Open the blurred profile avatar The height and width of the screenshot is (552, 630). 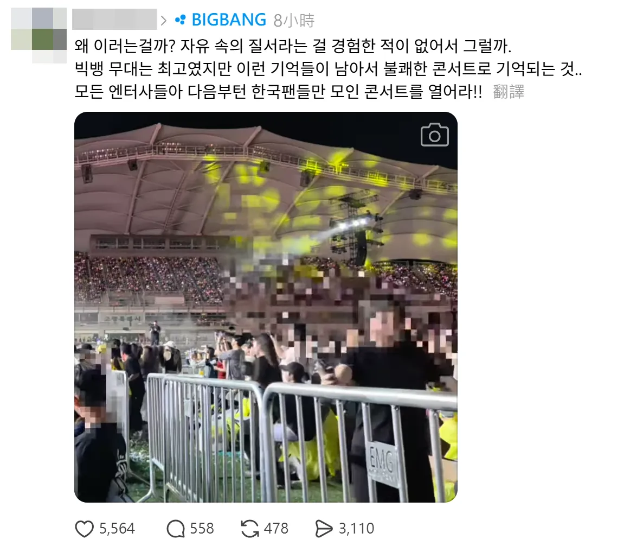pyautogui.click(x=38, y=35)
